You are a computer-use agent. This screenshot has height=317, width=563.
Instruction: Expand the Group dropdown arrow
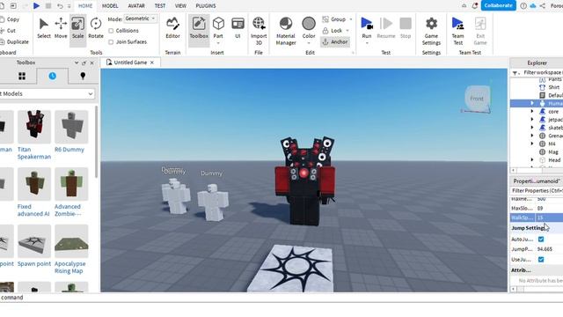351,19
